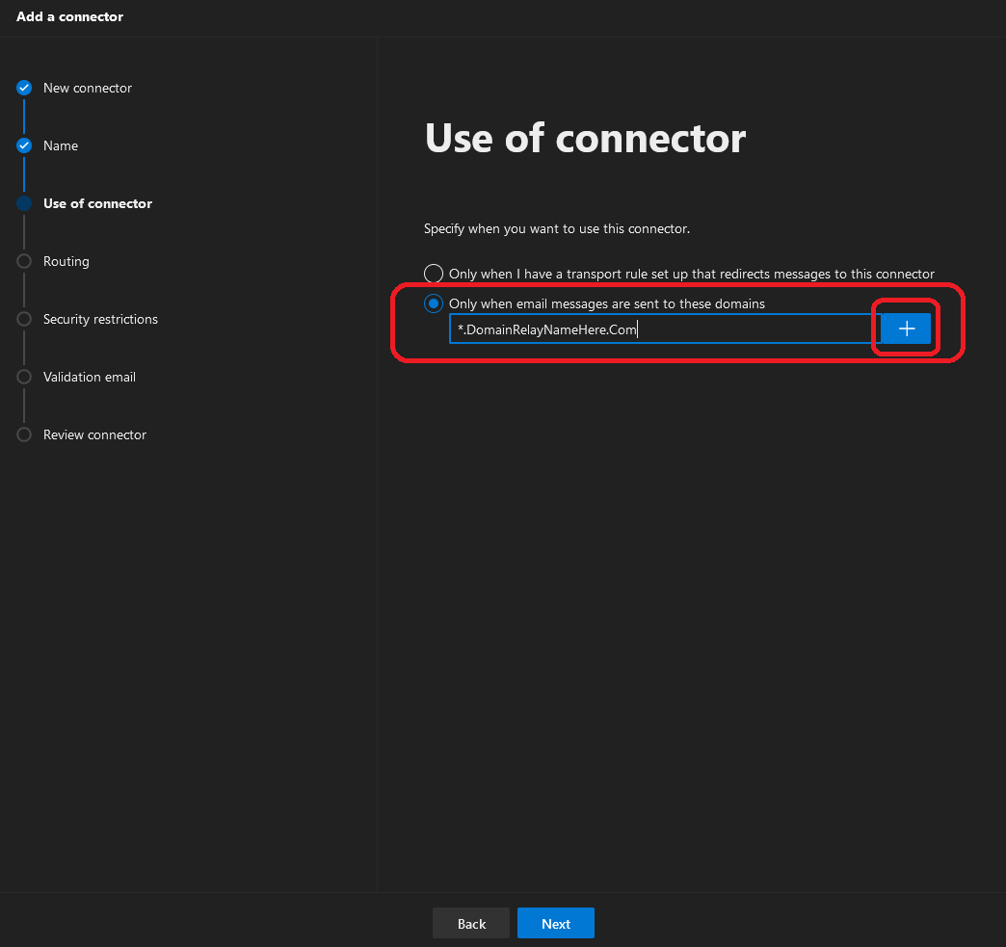Click the circle beside Review connector step
1006x947 pixels.
point(24,434)
